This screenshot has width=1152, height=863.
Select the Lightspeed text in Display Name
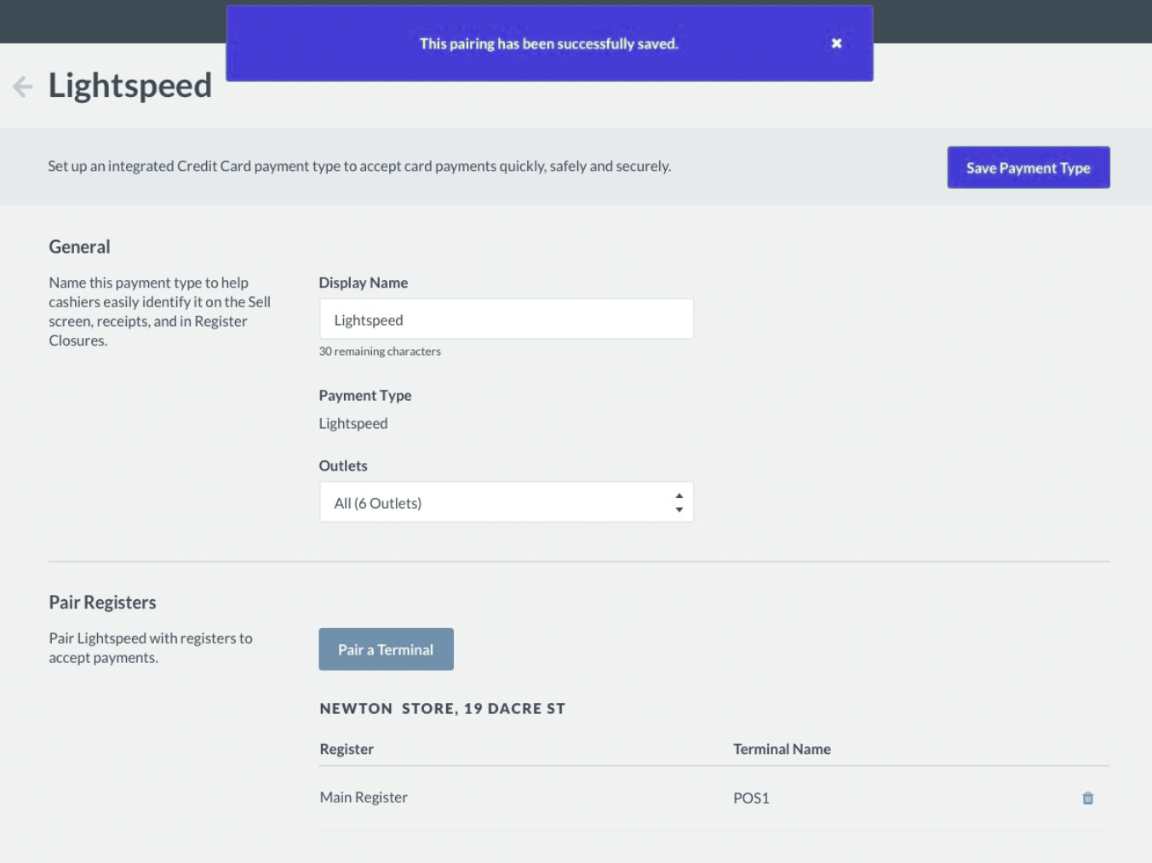[368, 319]
